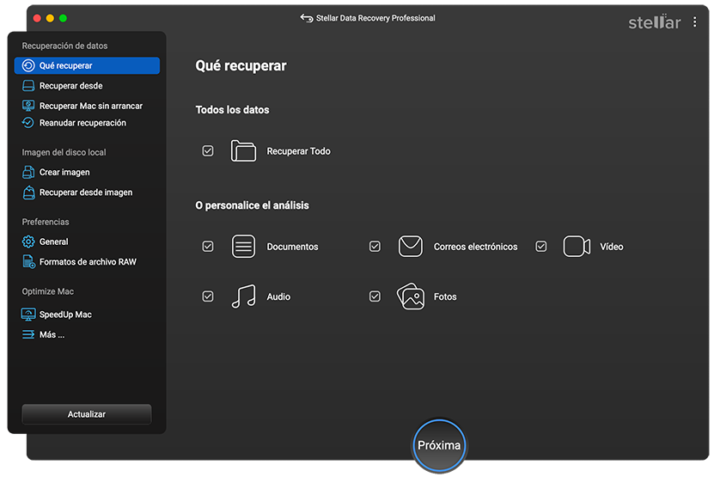Click the General gear icon
Viewport: 714px width, 489px height.
click(x=28, y=241)
